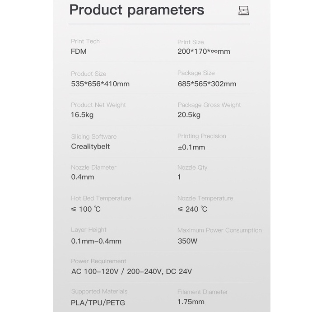Click the Product parameters heading
Image resolution: width=312 pixels, height=312 pixels.
coord(137,10)
